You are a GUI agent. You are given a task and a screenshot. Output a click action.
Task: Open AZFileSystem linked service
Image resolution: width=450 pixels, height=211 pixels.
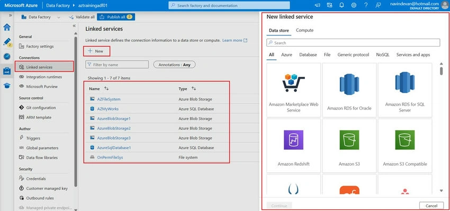pyautogui.click(x=109, y=99)
